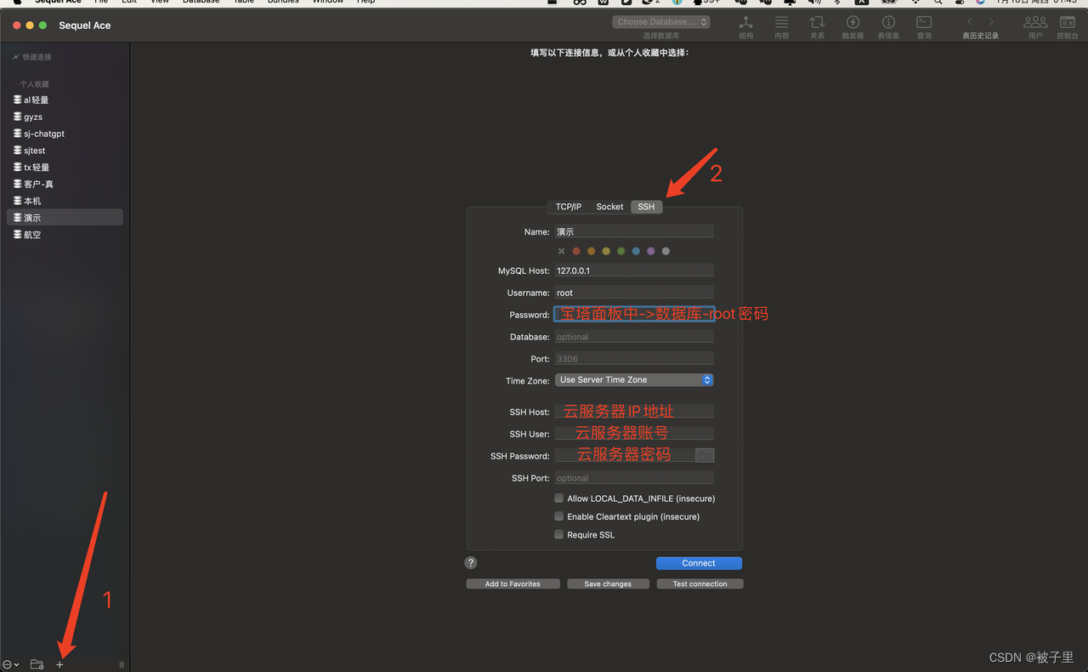The image size is (1088, 672).
Task: Click the plus icon to add favorite
Action: click(59, 664)
